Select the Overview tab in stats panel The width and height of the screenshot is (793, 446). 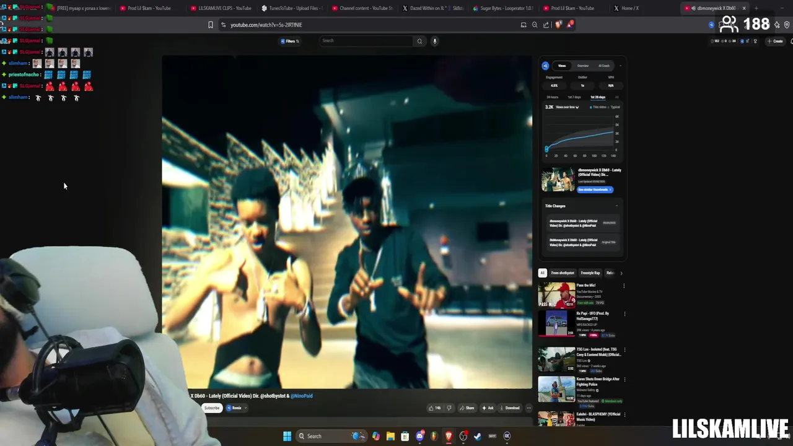pos(583,66)
